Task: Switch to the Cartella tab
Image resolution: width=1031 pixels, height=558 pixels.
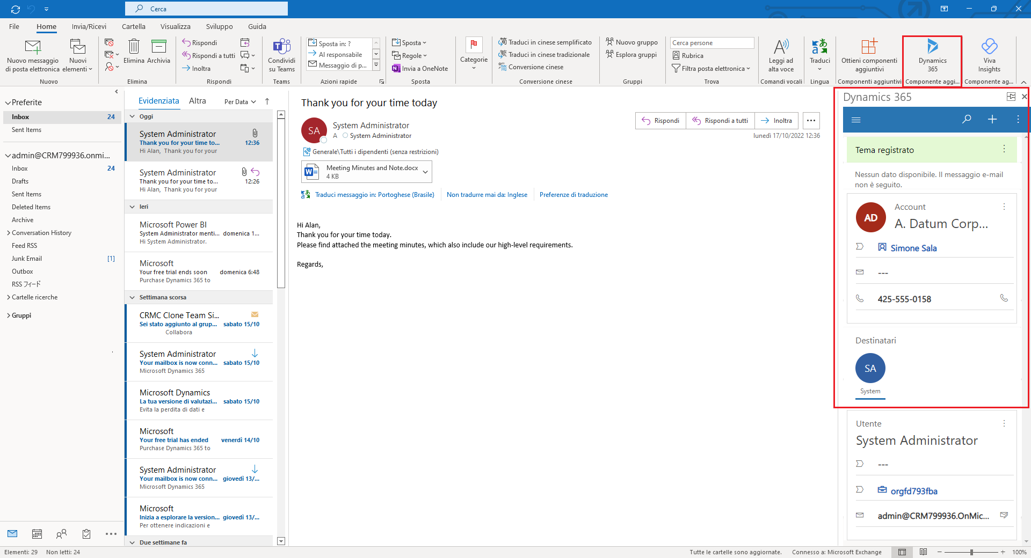Action: click(134, 26)
